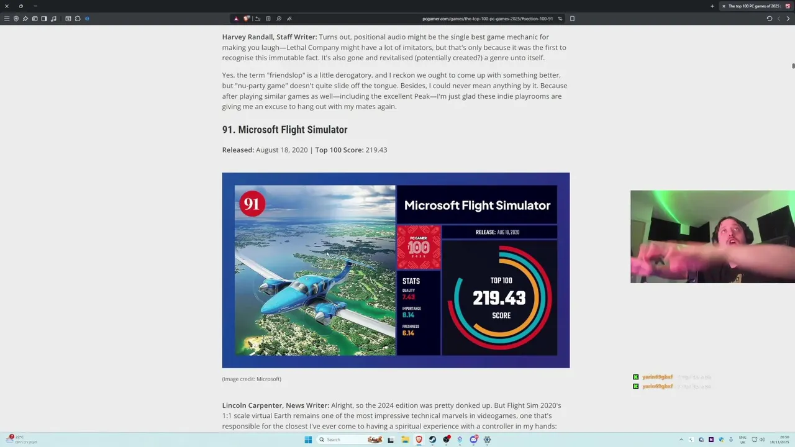Close the 'top 100 PC games' tab
The width and height of the screenshot is (795, 447).
[724, 6]
